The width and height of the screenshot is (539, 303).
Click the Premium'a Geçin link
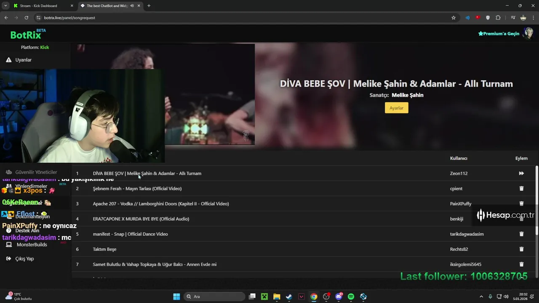point(499,34)
